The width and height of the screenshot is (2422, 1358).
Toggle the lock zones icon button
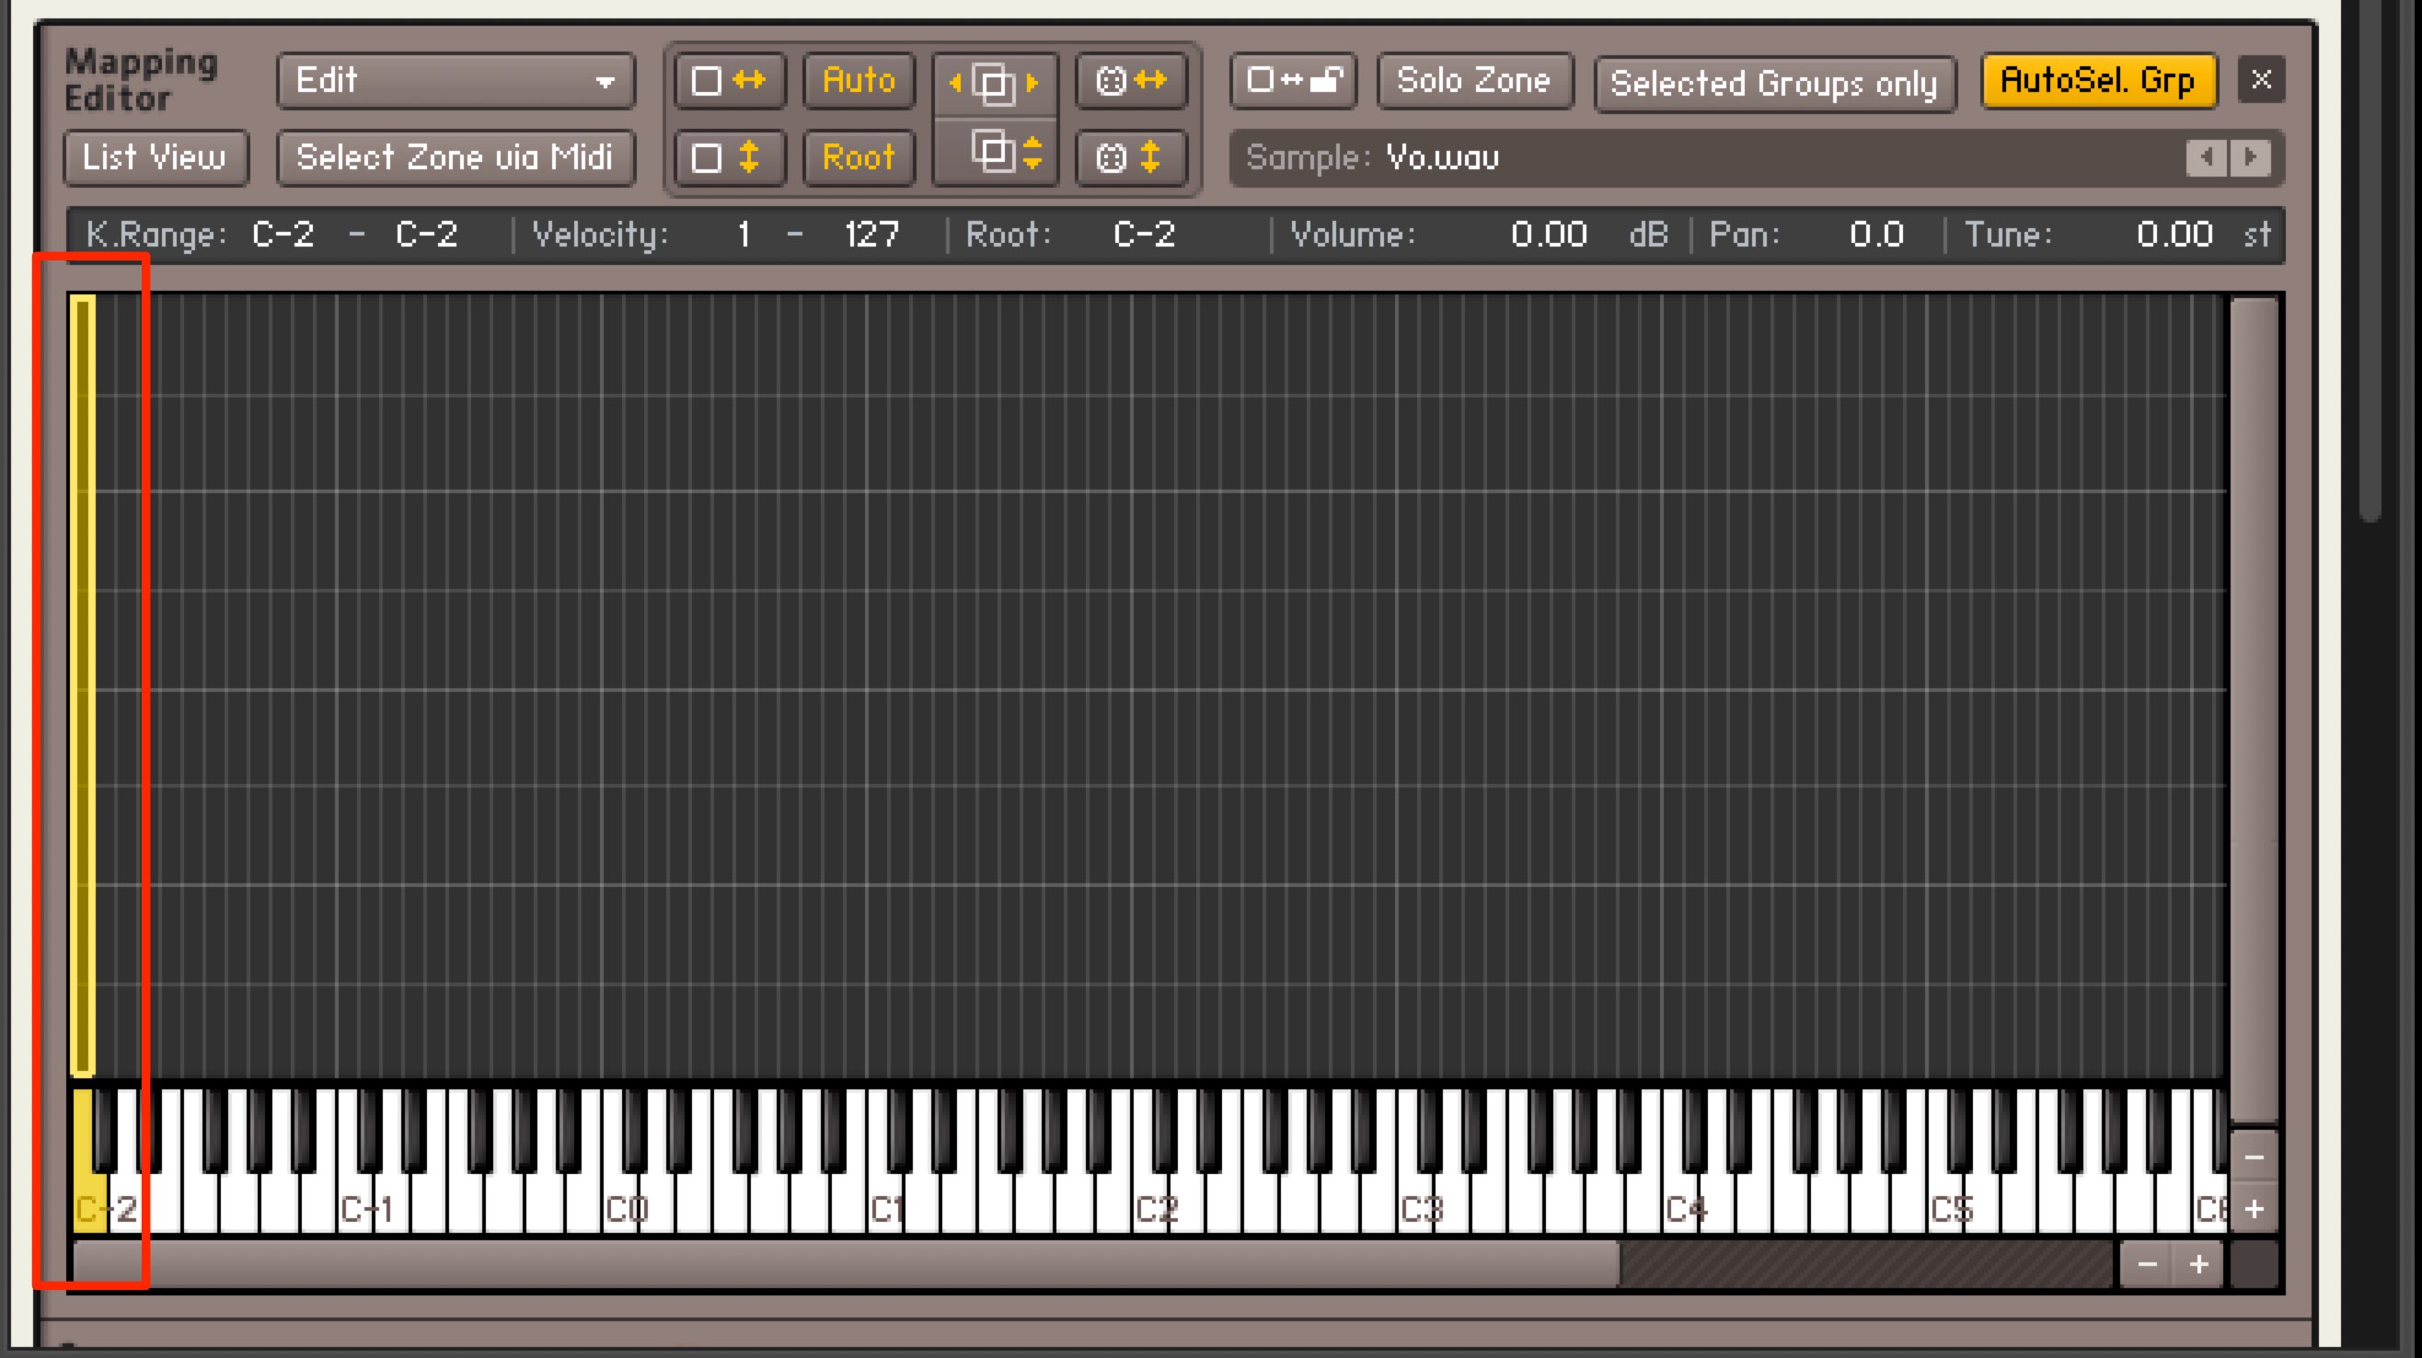(1294, 81)
